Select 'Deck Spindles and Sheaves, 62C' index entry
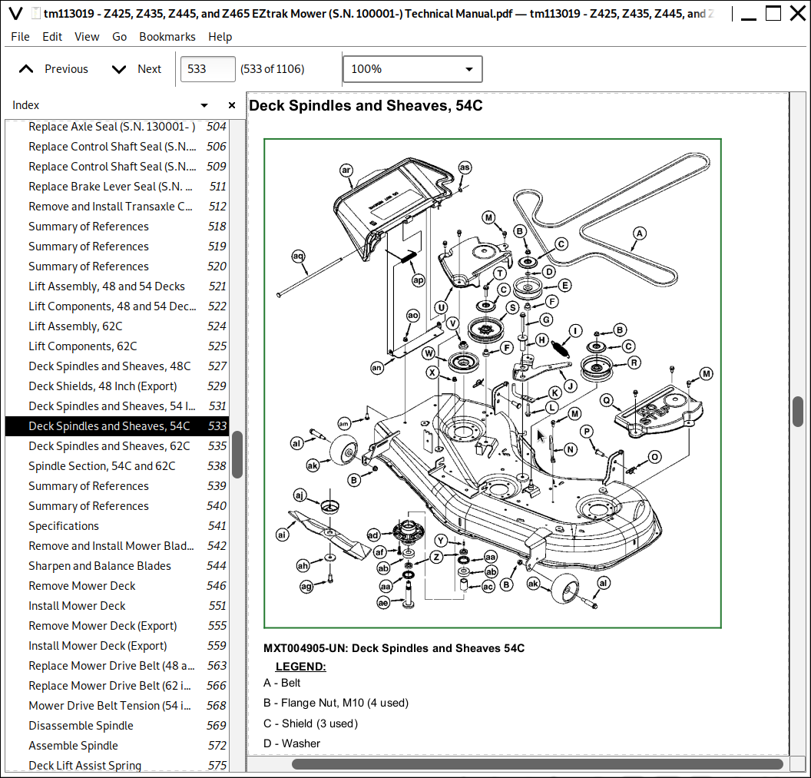Screen dimensions: 811x778 109,446
